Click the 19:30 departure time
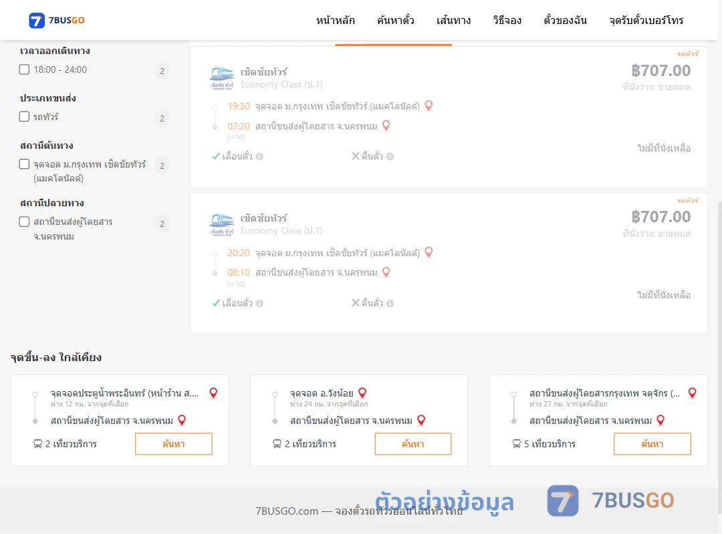Screen dimensions: 722x534 (239, 106)
